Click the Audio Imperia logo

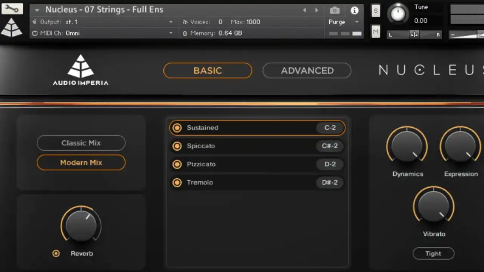[80, 70]
